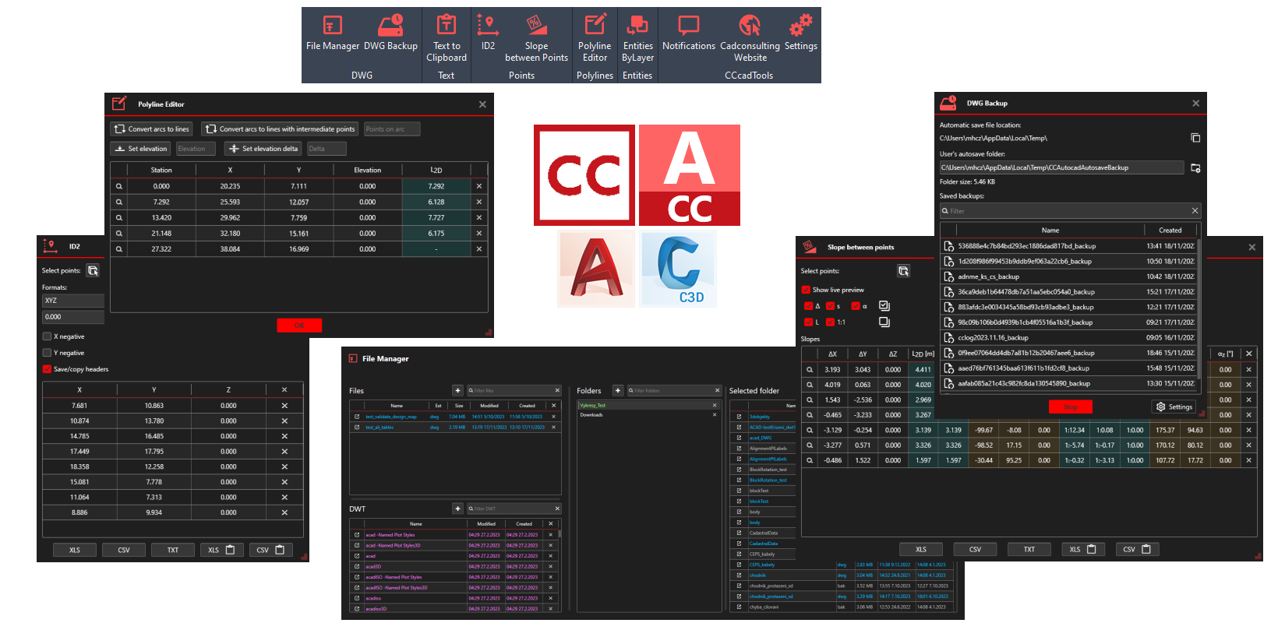Delete slope row ending in 94.63

(1249, 430)
